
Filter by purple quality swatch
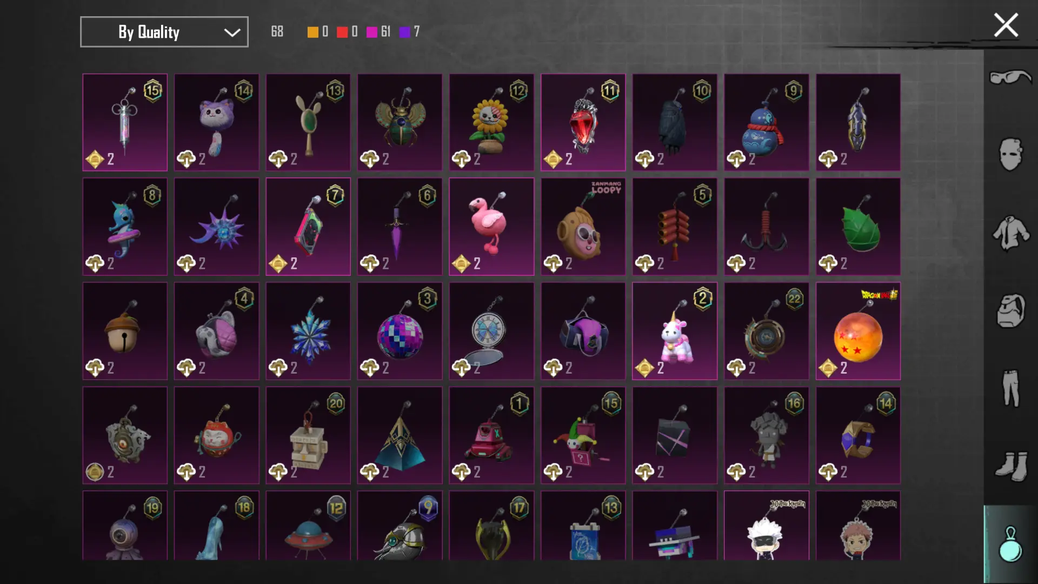[x=405, y=32]
